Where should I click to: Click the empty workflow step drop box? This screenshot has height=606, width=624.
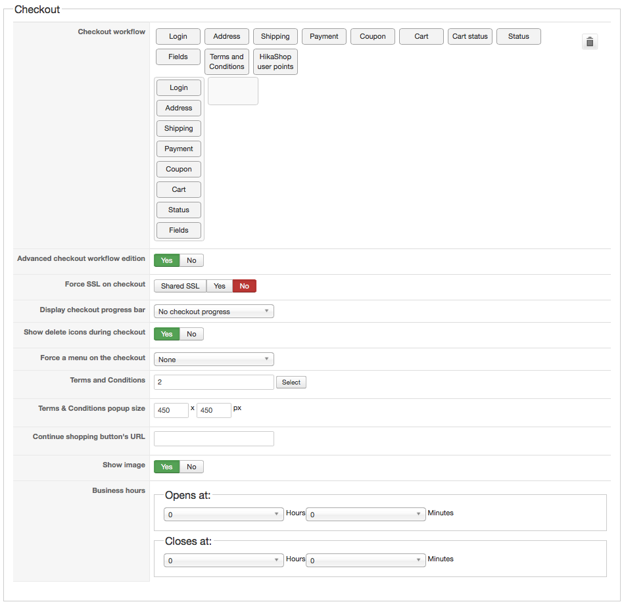point(233,91)
